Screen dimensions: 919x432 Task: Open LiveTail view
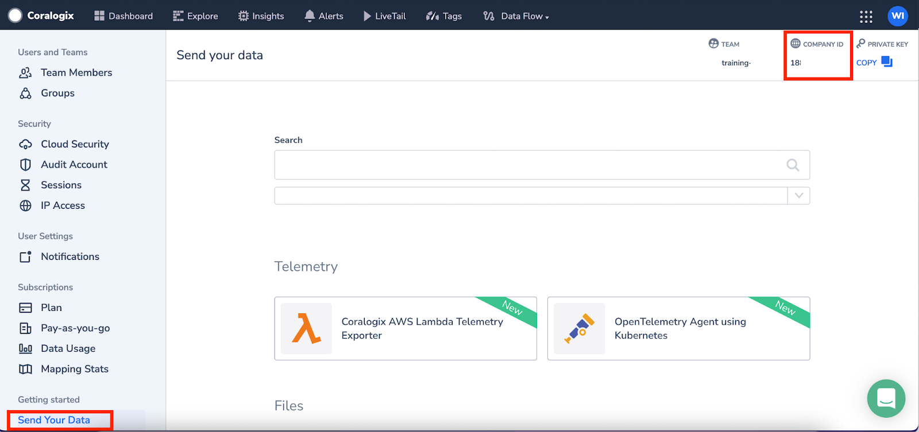click(384, 16)
